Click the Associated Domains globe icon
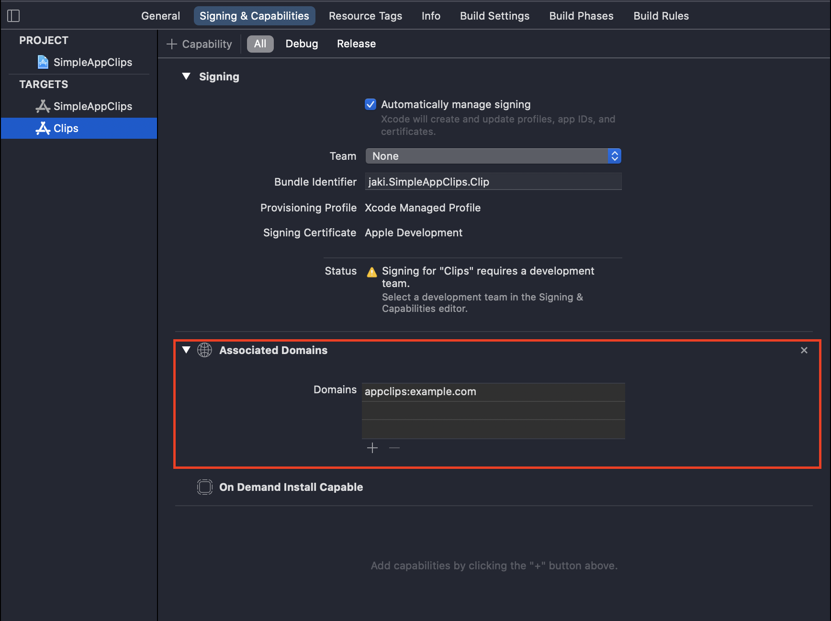This screenshot has width=831, height=621. click(x=204, y=350)
